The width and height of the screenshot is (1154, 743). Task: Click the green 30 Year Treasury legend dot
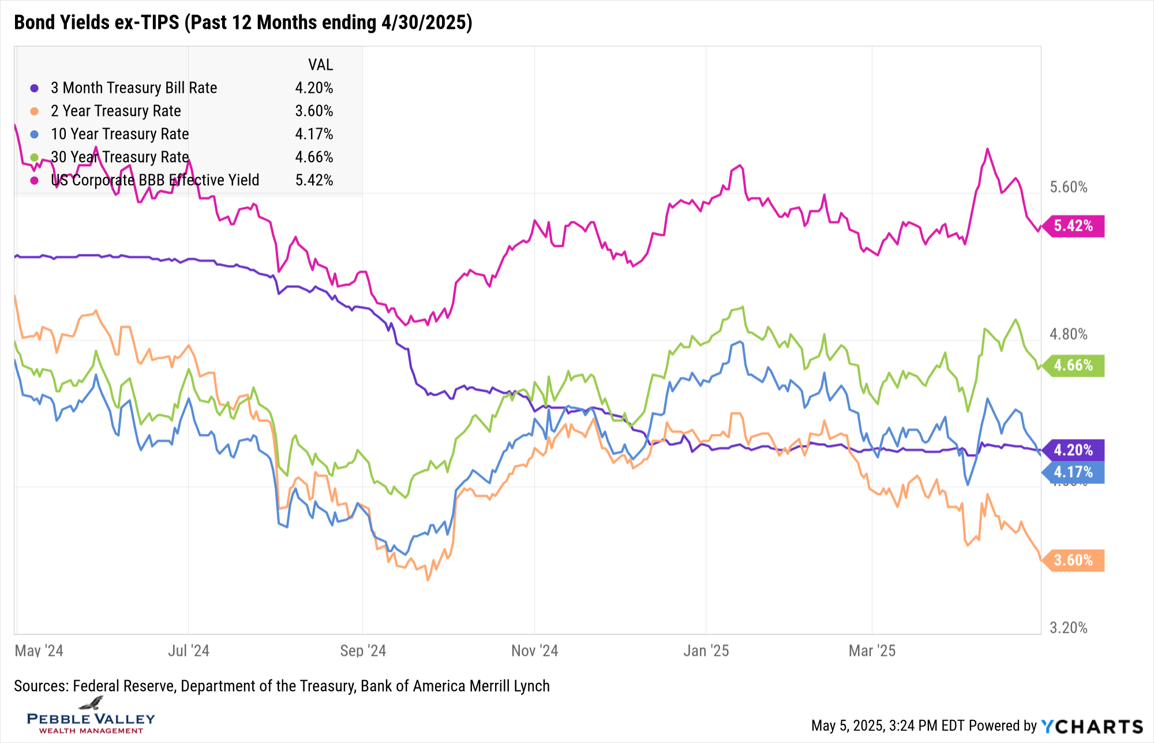(35, 157)
